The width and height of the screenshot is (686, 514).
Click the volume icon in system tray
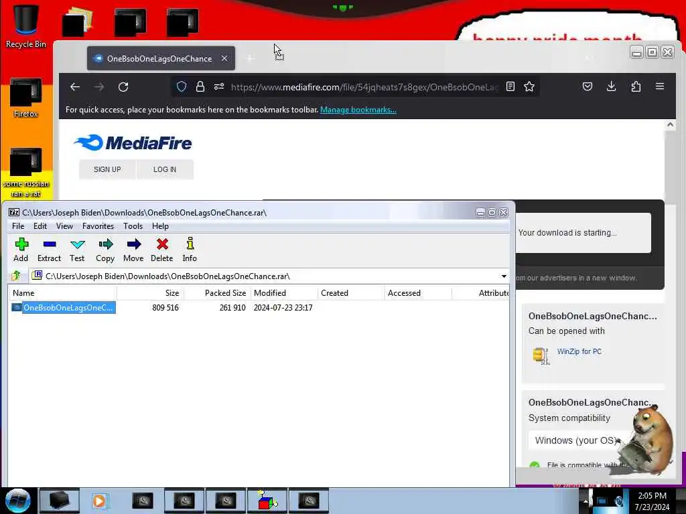(620, 501)
